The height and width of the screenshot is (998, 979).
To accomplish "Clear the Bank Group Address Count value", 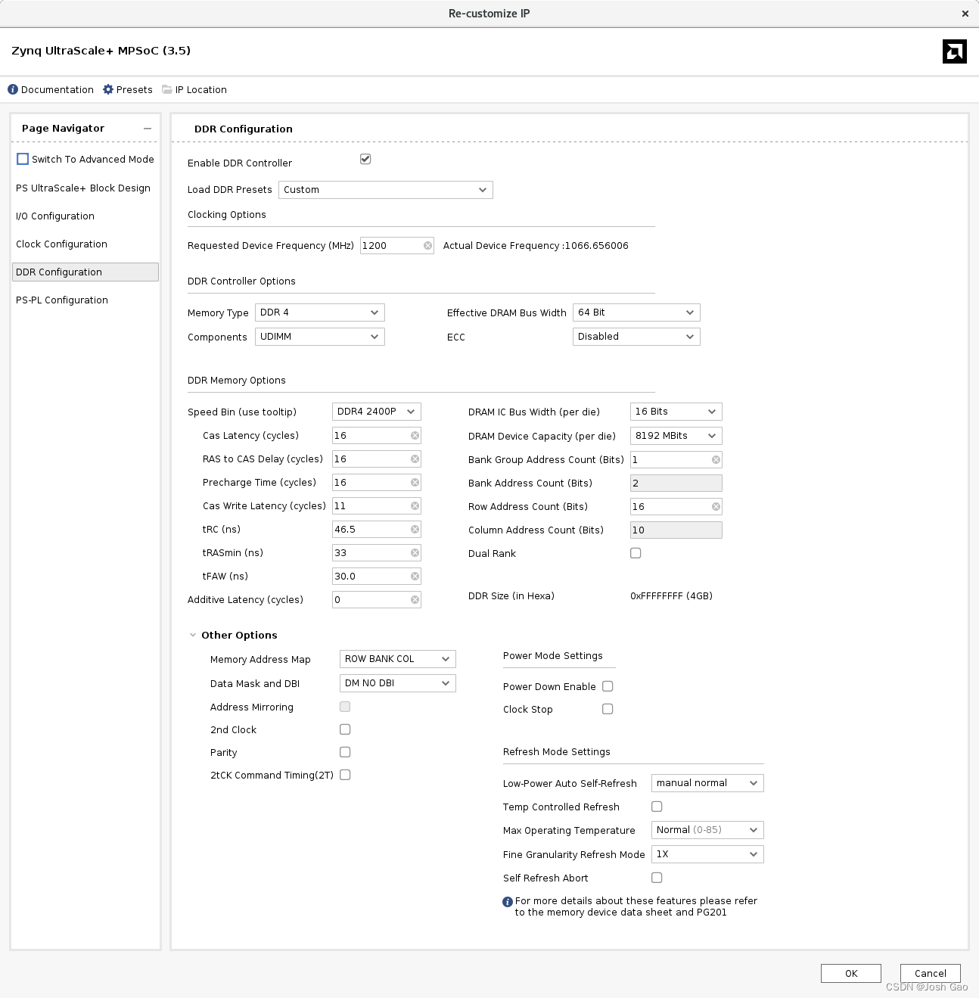I will [716, 460].
